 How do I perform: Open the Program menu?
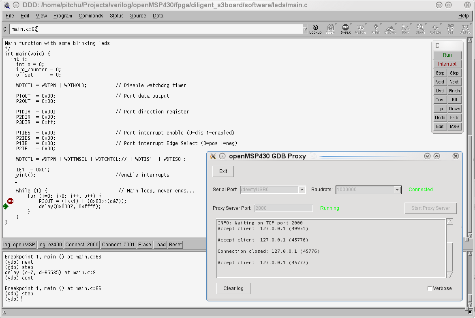tap(62, 16)
